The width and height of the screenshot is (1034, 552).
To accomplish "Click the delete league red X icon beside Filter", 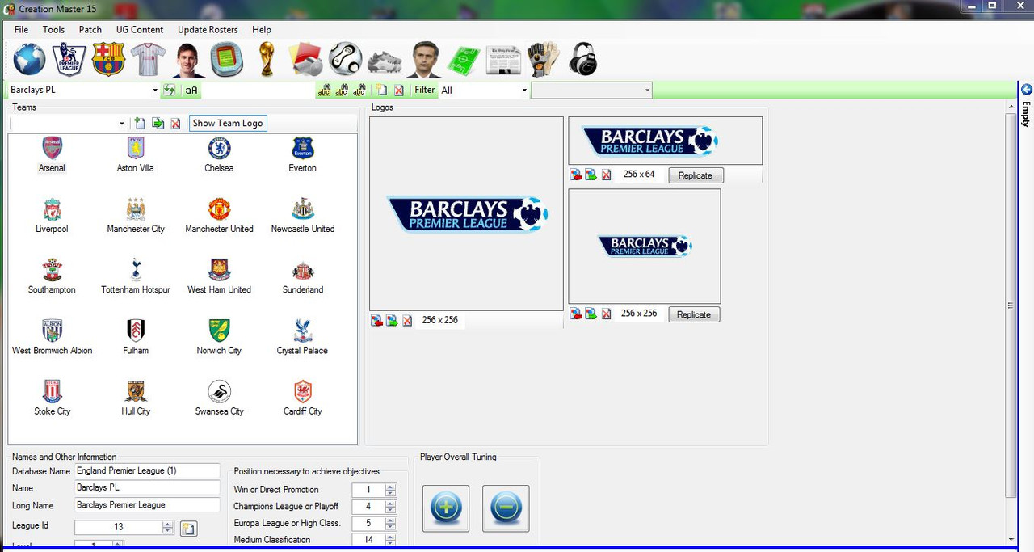I will 398,90.
